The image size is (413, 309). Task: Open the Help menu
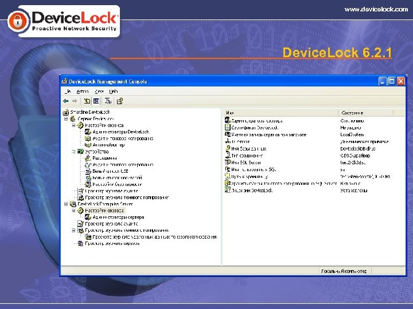[x=113, y=92]
